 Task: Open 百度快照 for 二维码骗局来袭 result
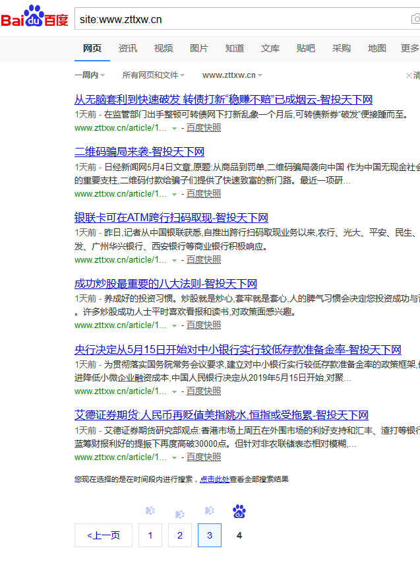click(x=204, y=194)
